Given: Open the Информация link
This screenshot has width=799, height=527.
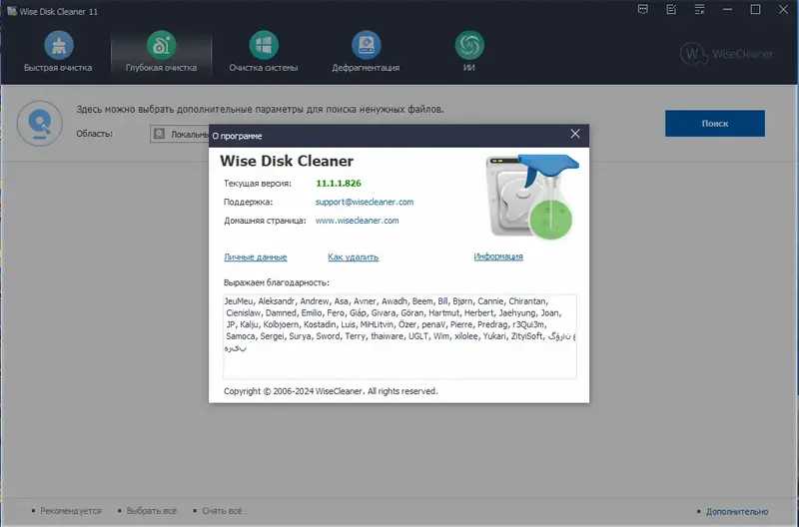Looking at the screenshot, I should [498, 257].
